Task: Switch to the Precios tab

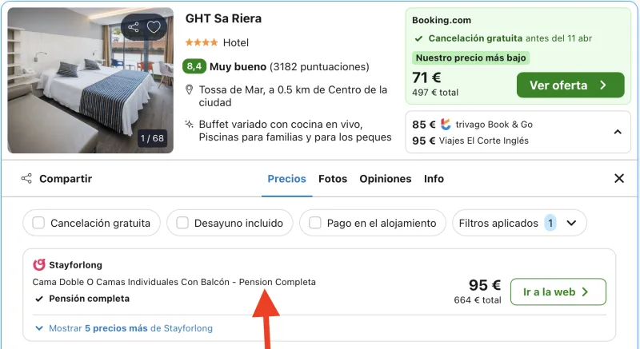Action: click(x=286, y=179)
